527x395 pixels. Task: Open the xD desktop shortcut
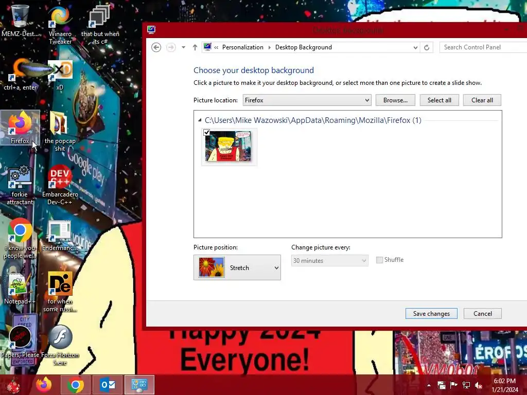pyautogui.click(x=60, y=75)
